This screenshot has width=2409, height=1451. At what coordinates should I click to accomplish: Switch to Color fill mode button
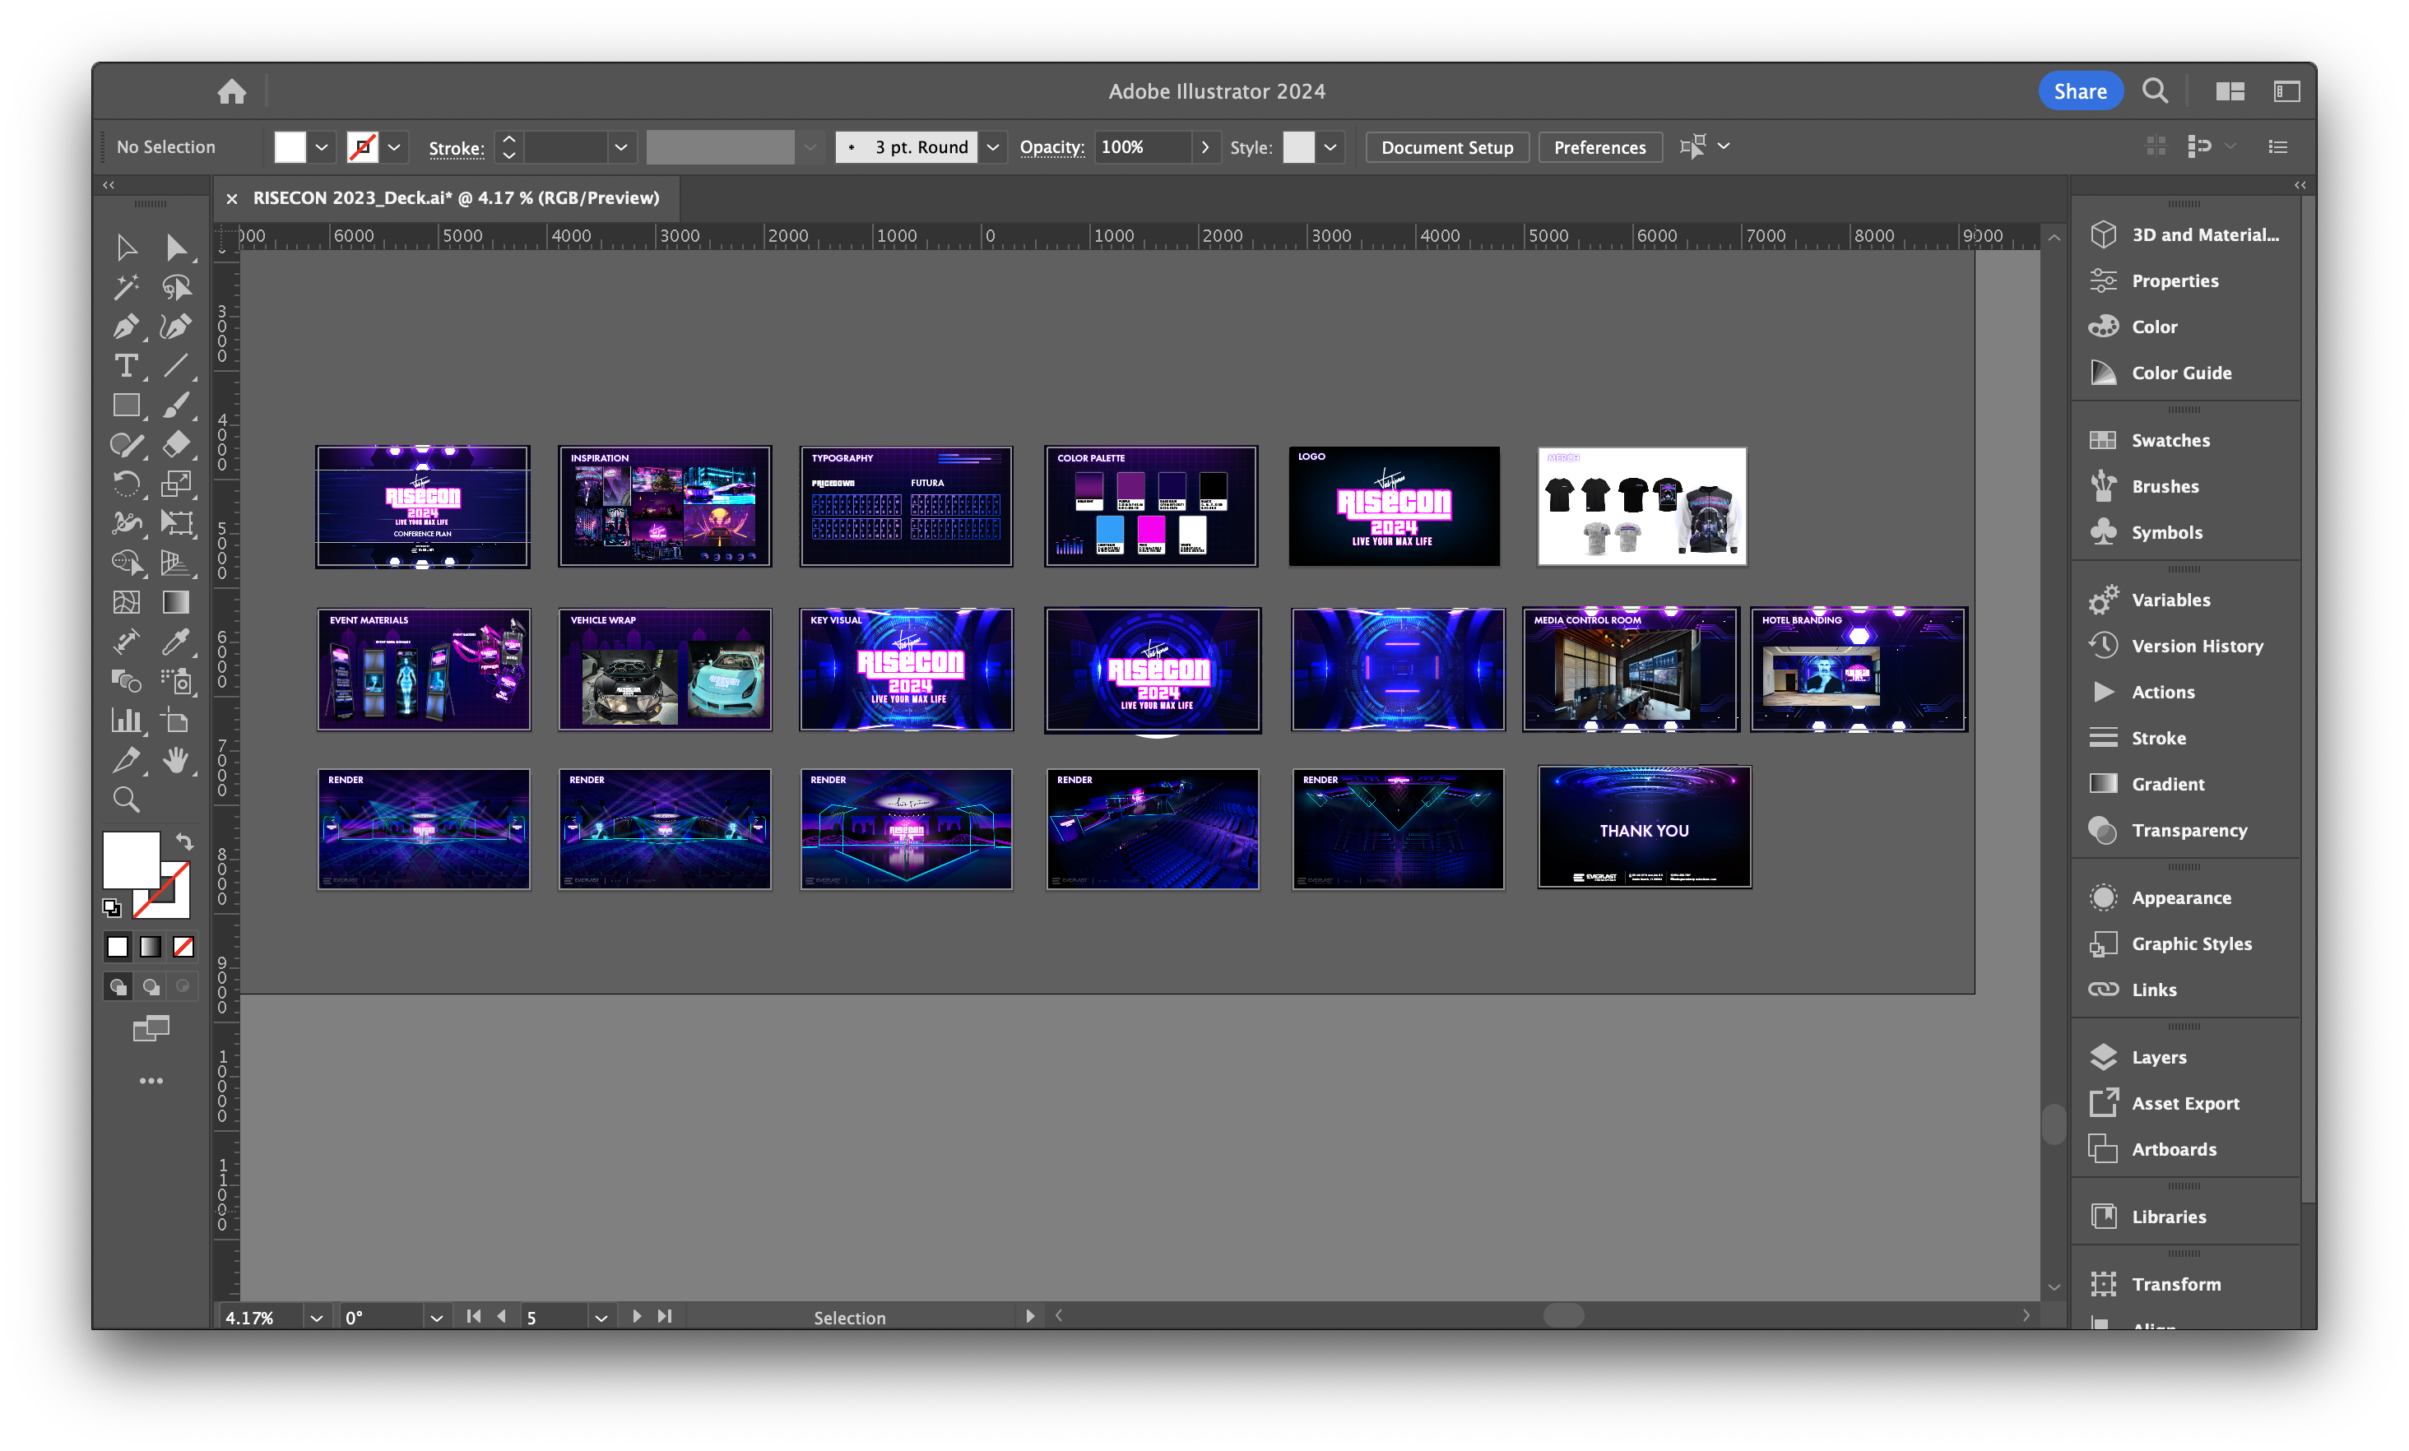[x=118, y=948]
